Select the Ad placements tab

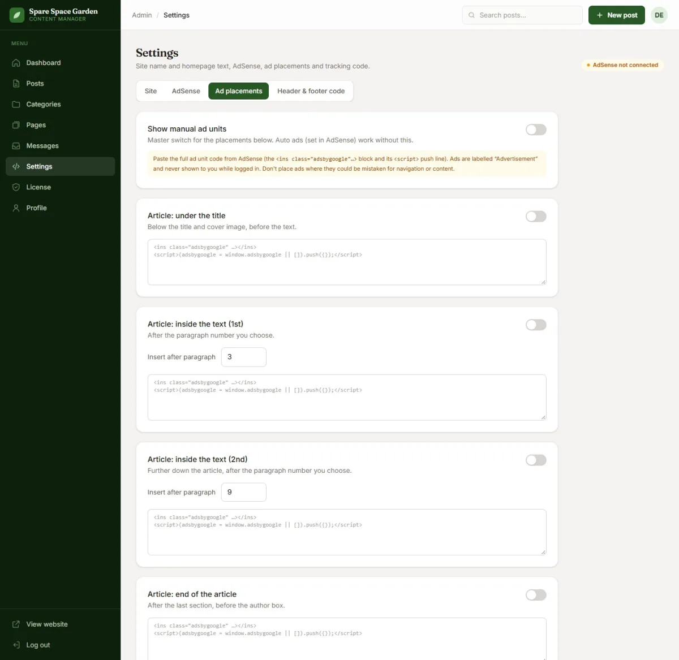click(x=239, y=91)
